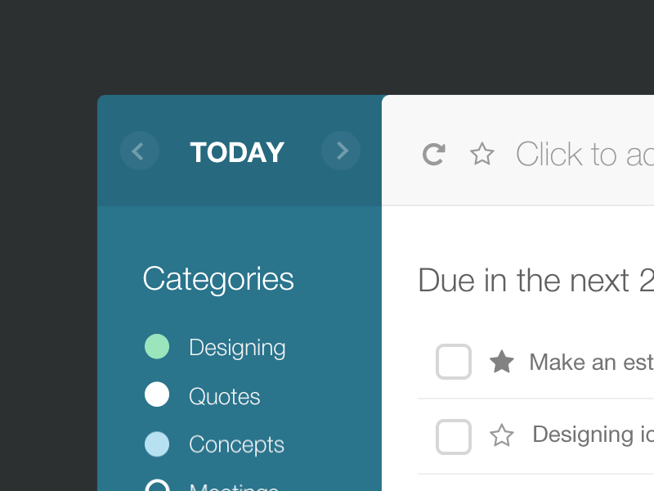This screenshot has height=491, width=654.
Task: Check the checkbox for 'Designing ic...' task
Action: [454, 436]
